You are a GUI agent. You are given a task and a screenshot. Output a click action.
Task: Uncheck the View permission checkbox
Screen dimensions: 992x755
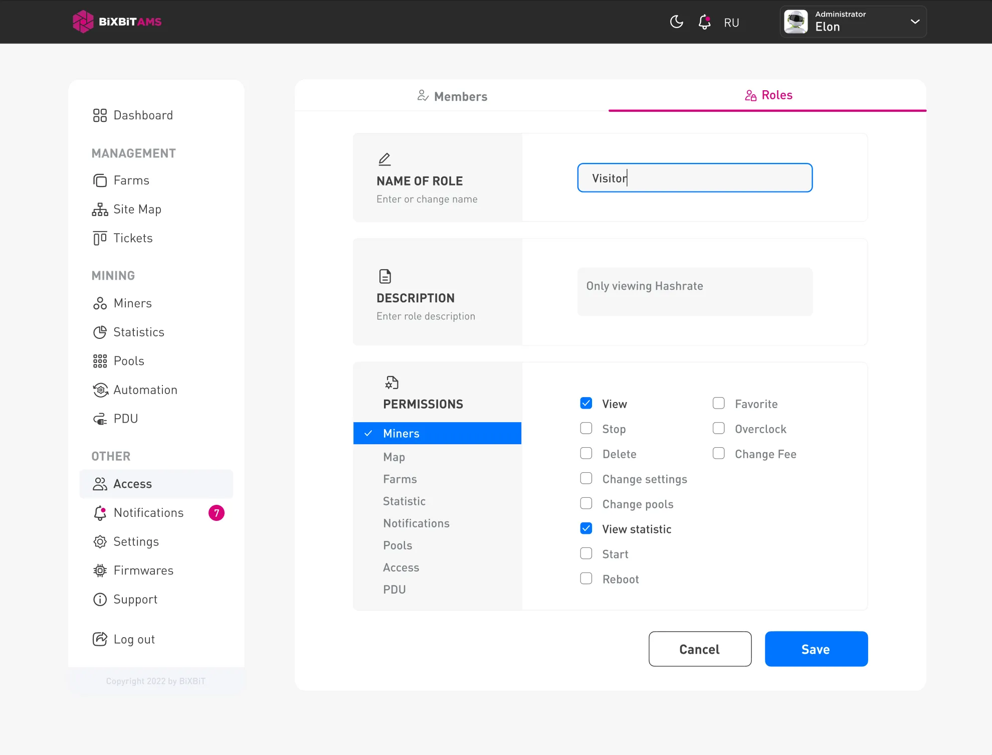[586, 403]
